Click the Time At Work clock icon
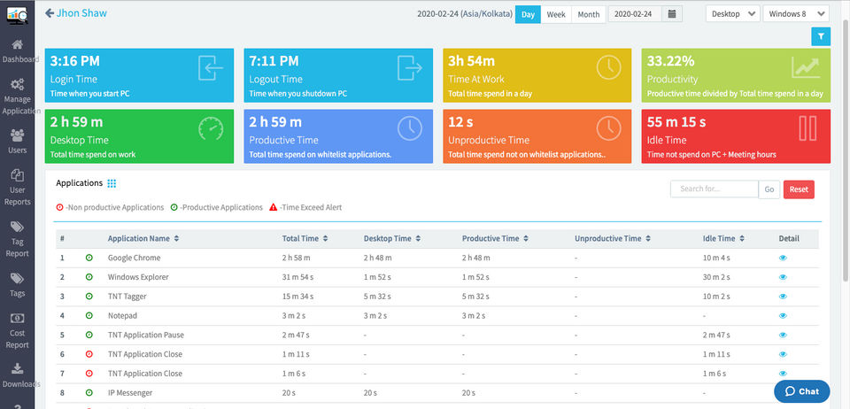The width and height of the screenshot is (850, 409). click(609, 67)
